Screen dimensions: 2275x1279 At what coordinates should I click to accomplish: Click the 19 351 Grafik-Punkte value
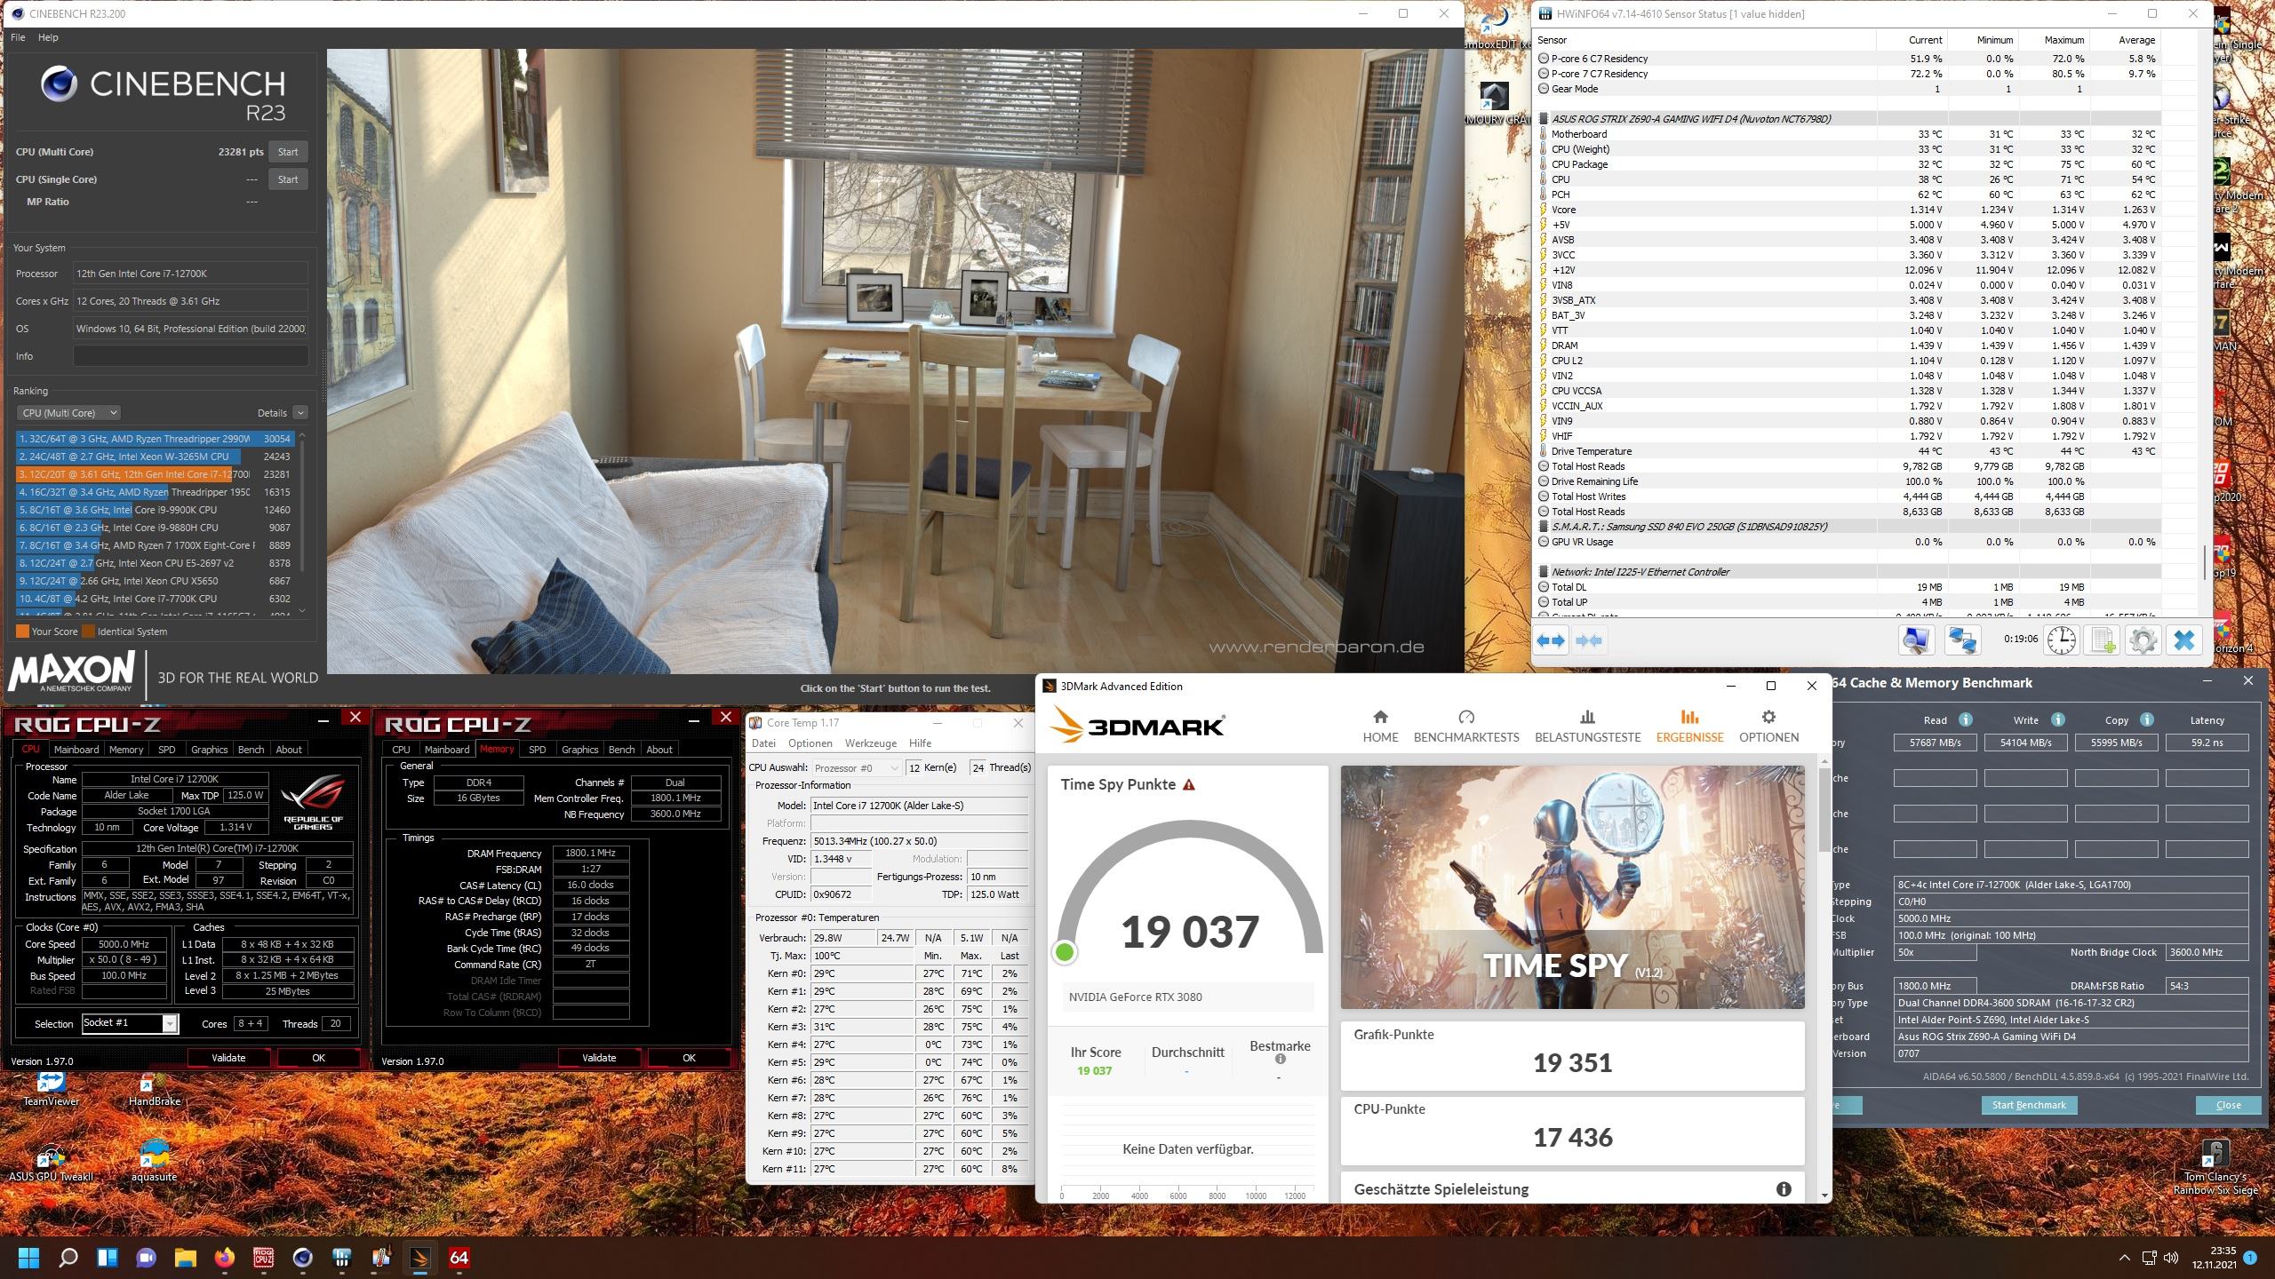pos(1572,1063)
